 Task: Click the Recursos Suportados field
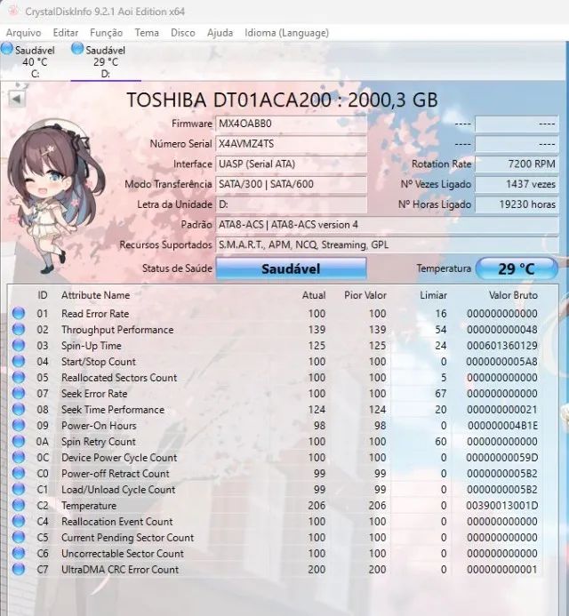click(387, 244)
